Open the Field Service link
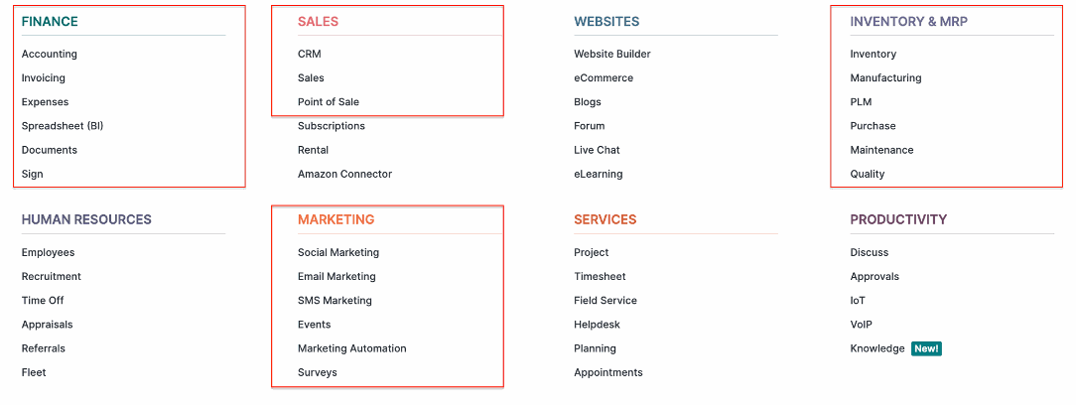The image size is (1076, 405). click(605, 301)
